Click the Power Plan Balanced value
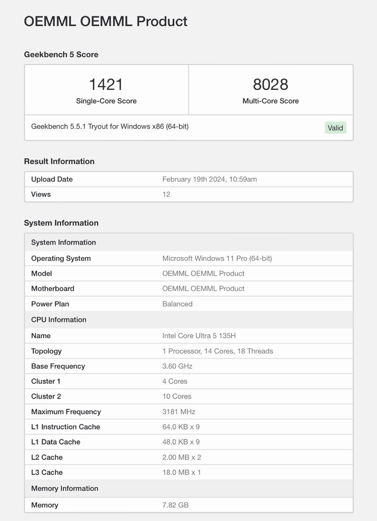377x521 pixels. point(177,304)
